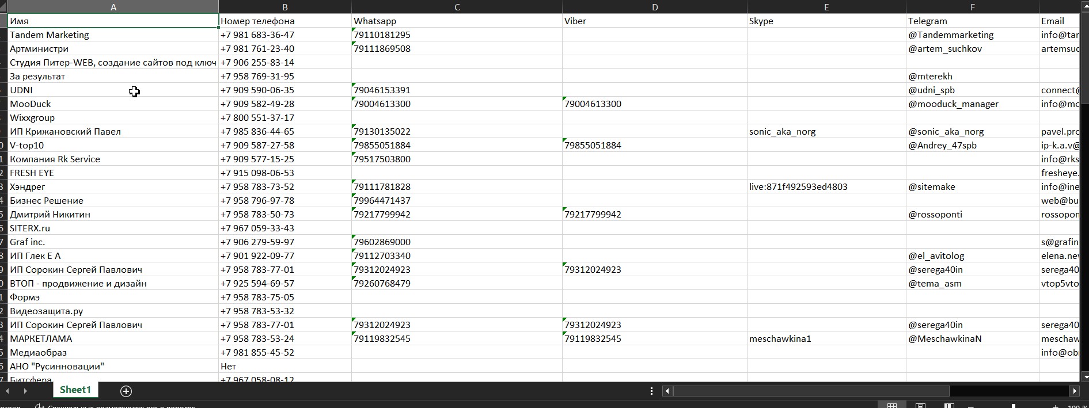Select Telegram cell '@MeschawkinaN'
The image size is (1089, 408).
click(973, 338)
